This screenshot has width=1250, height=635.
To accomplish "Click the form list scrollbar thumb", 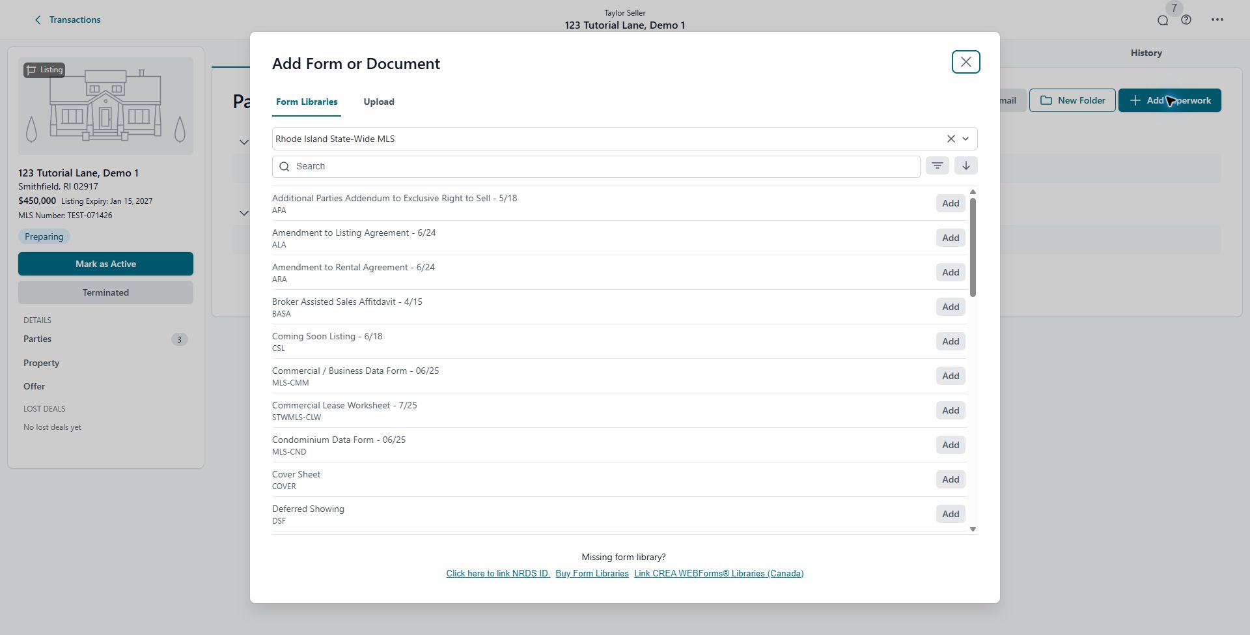I will (973, 247).
